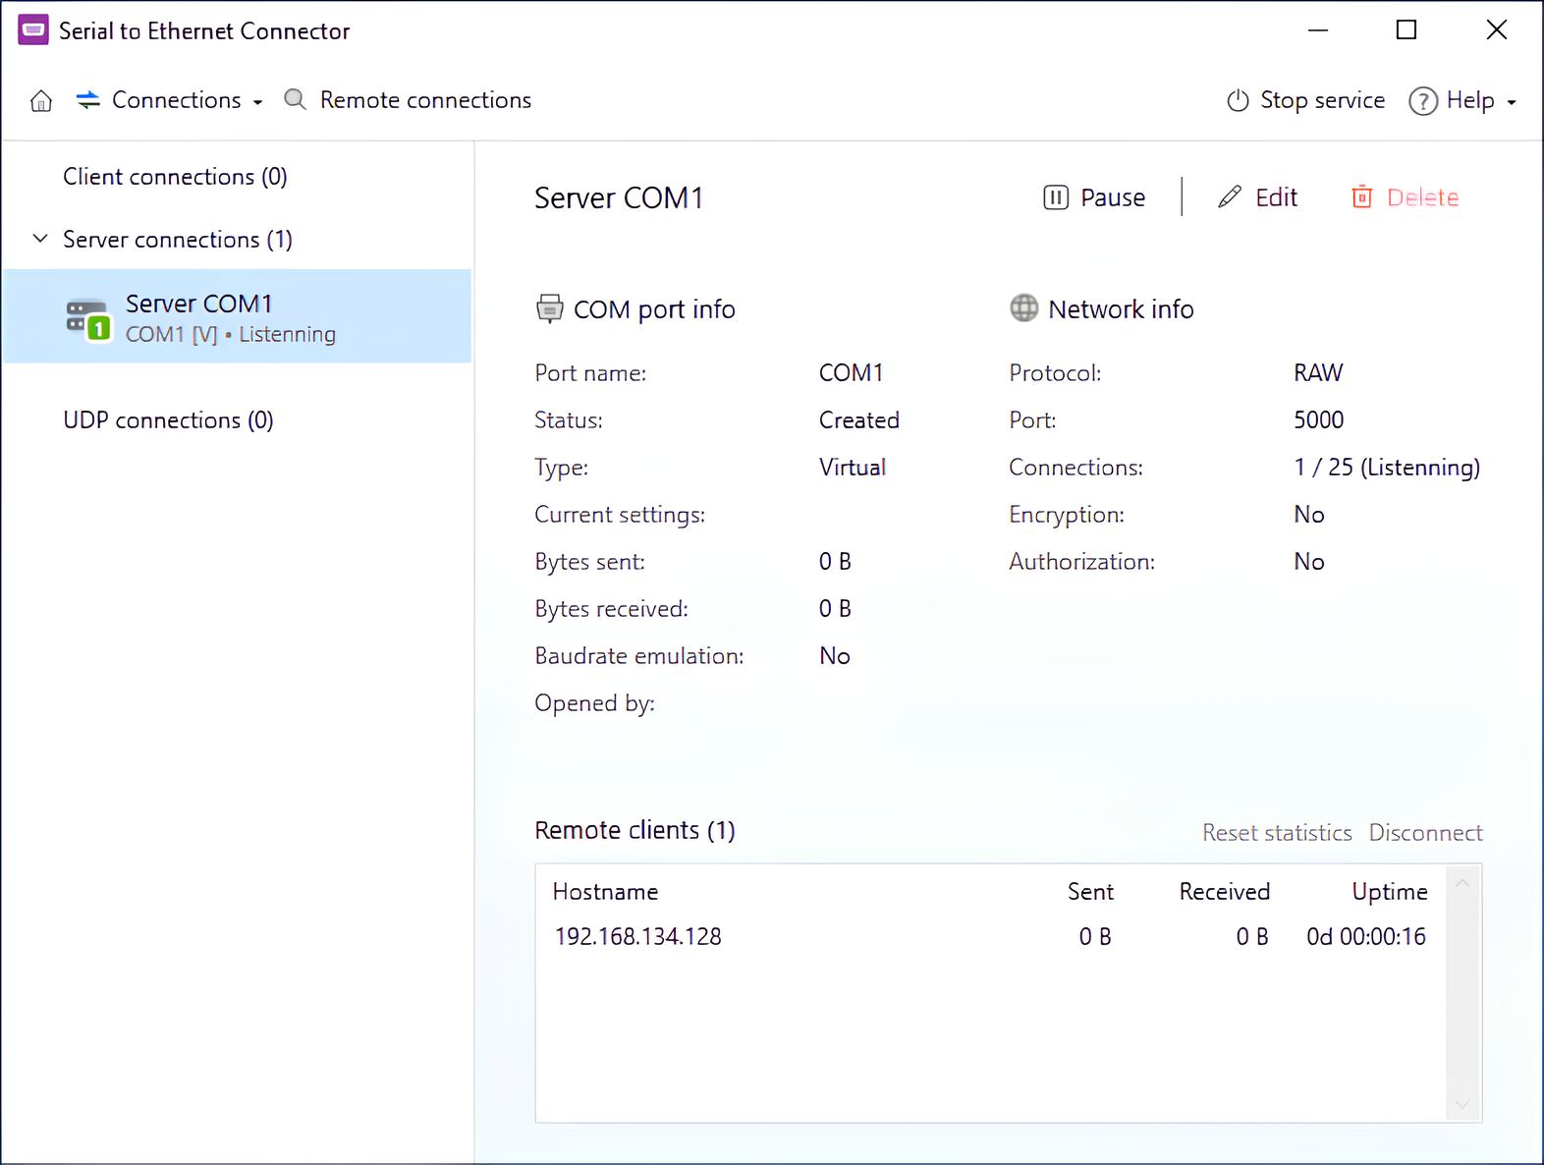Image resolution: width=1544 pixels, height=1165 pixels.
Task: Select the Server COM1 list entry
Action: point(237,316)
